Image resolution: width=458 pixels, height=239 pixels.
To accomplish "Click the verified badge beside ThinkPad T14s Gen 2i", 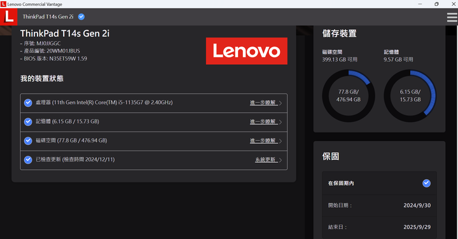I will pos(81,17).
